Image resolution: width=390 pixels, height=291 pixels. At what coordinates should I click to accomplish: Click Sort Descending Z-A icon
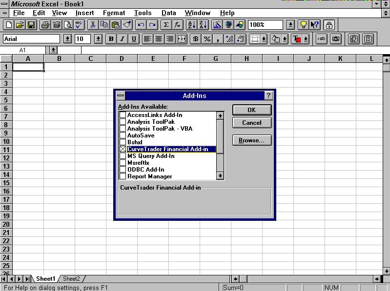click(x=203, y=25)
